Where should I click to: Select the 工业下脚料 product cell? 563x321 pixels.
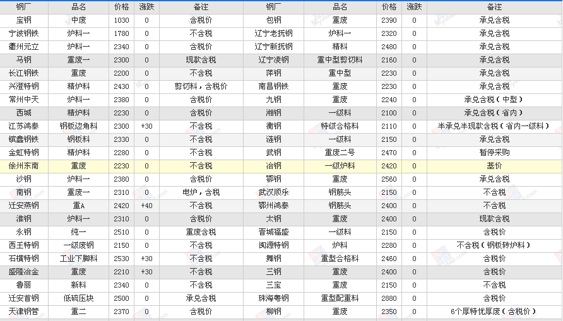pyautogui.click(x=79, y=259)
